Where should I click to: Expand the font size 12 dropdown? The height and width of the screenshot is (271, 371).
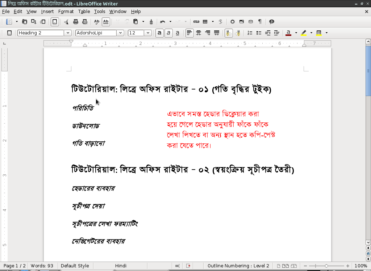pos(148,33)
